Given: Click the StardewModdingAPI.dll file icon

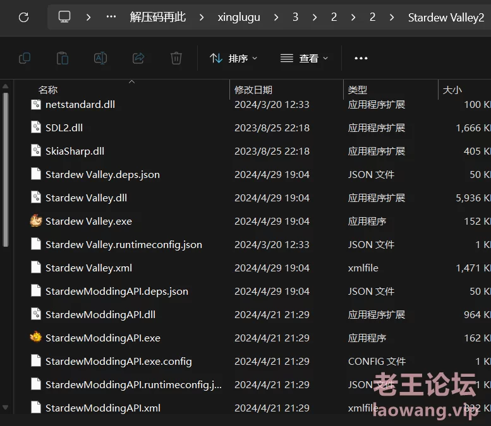Looking at the screenshot, I should pos(36,314).
